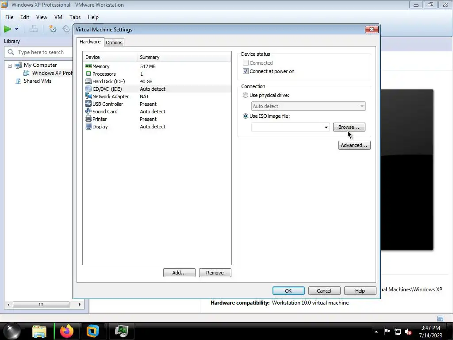The image size is (453, 340).
Task: Confirm settings with the OK button
Action: click(288, 290)
